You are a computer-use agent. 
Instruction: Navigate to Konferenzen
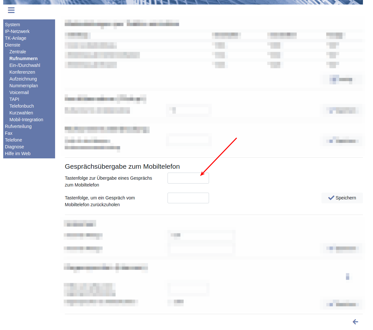[x=22, y=72]
